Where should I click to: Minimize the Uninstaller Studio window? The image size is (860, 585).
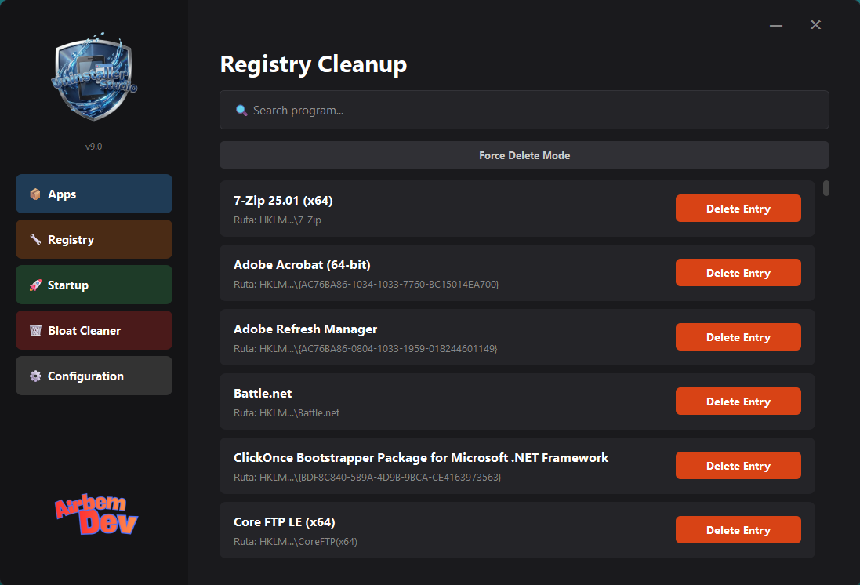coord(776,25)
